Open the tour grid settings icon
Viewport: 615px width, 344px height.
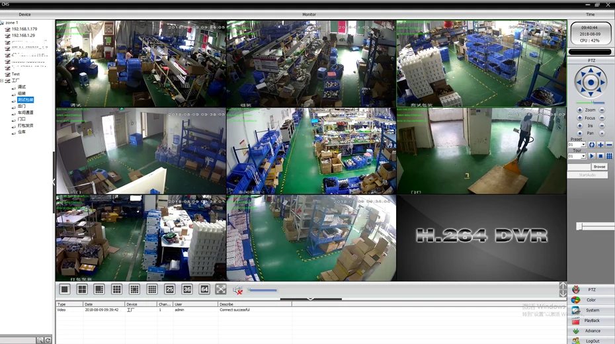pos(609,156)
